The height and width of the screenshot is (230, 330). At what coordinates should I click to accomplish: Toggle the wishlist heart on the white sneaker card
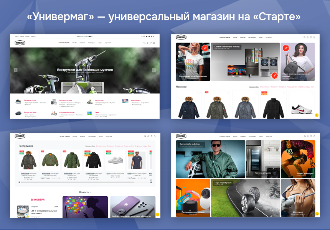coord(313,93)
